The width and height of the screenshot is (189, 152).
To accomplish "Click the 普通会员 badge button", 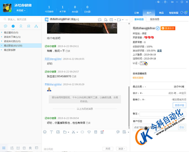I will click(x=168, y=28).
